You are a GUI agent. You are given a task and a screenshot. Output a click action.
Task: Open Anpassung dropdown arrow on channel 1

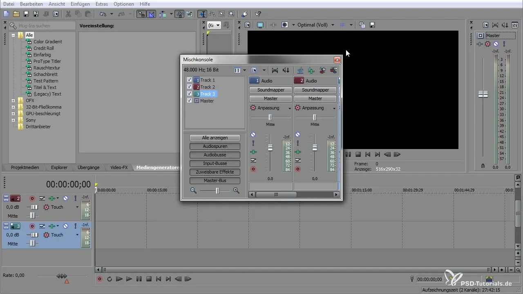pyautogui.click(x=290, y=108)
